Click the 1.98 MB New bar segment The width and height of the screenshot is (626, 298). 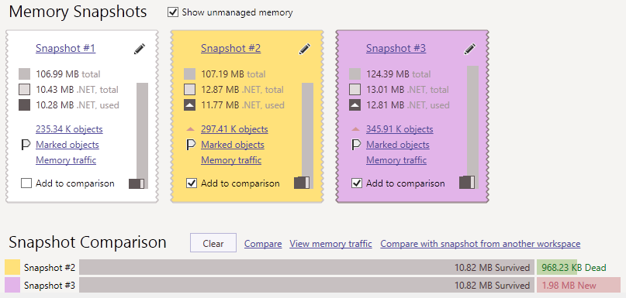(x=579, y=286)
